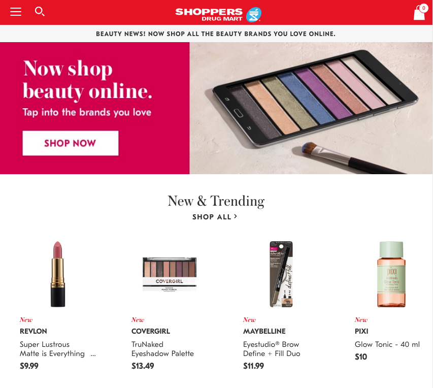
Task: Click the search magnifier icon
Action: [x=40, y=12]
